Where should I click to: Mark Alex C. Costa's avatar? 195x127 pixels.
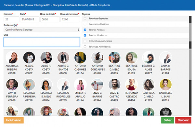point(29,58)
